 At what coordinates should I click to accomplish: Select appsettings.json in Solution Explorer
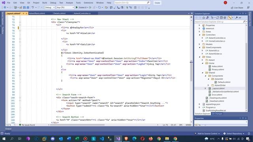213,104
